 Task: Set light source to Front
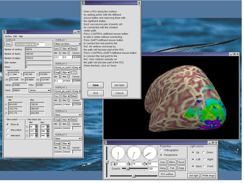click(x=204, y=166)
